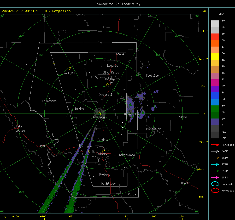Click the Hanna town label
Image resolution: width=235 pixels, height=220 pixels.
(183, 117)
